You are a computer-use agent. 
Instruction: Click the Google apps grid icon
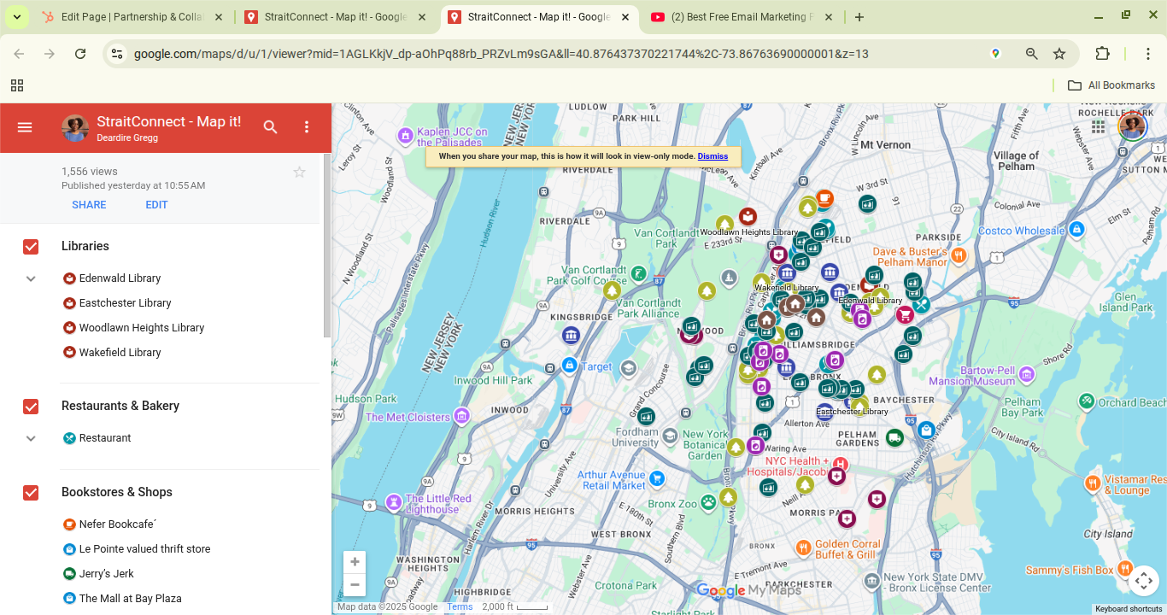[x=1099, y=127]
